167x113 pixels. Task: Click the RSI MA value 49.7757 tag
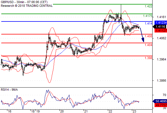(161, 105)
